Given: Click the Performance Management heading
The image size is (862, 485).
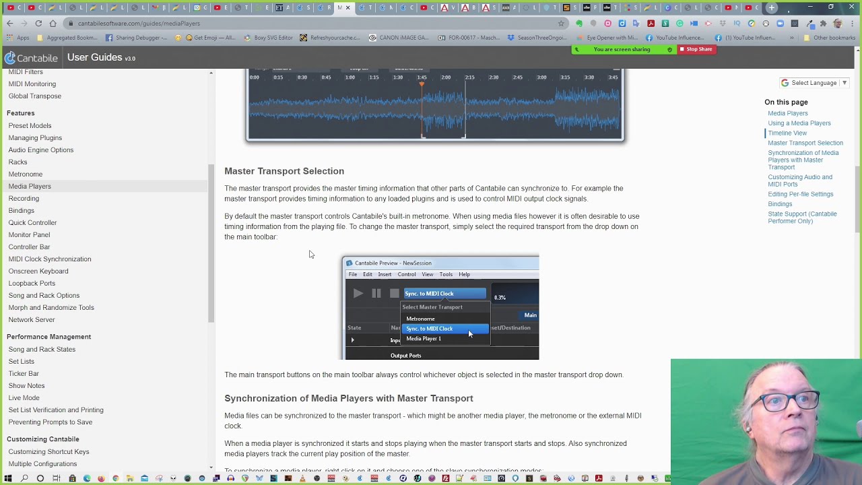Looking at the screenshot, I should 48,337.
